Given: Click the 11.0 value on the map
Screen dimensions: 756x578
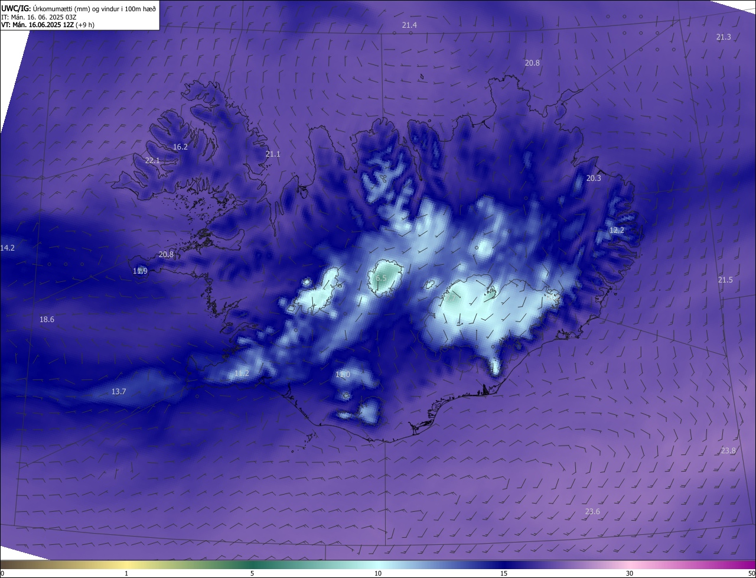Looking at the screenshot, I should click(x=343, y=374).
